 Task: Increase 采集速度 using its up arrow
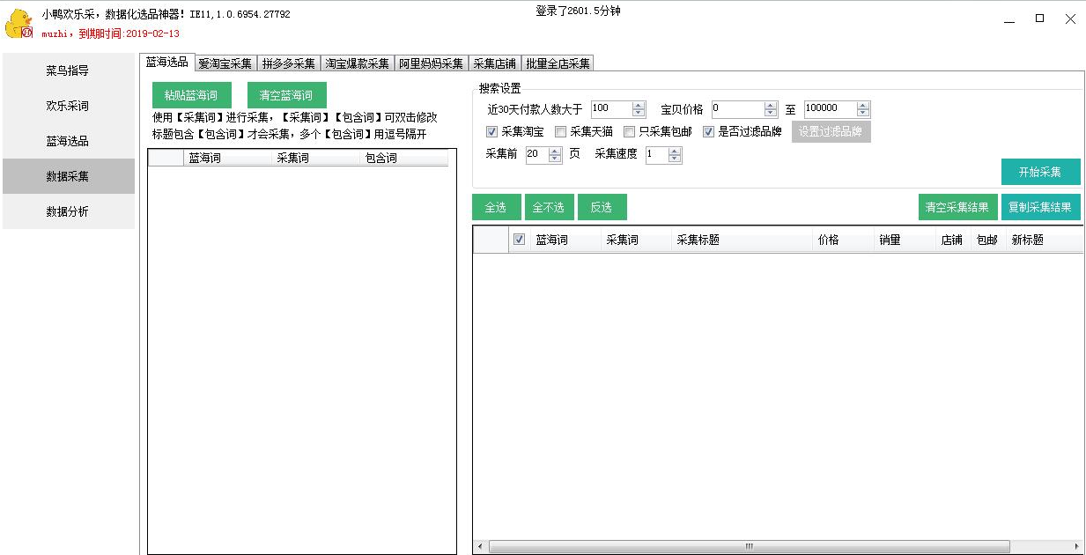pyautogui.click(x=675, y=151)
